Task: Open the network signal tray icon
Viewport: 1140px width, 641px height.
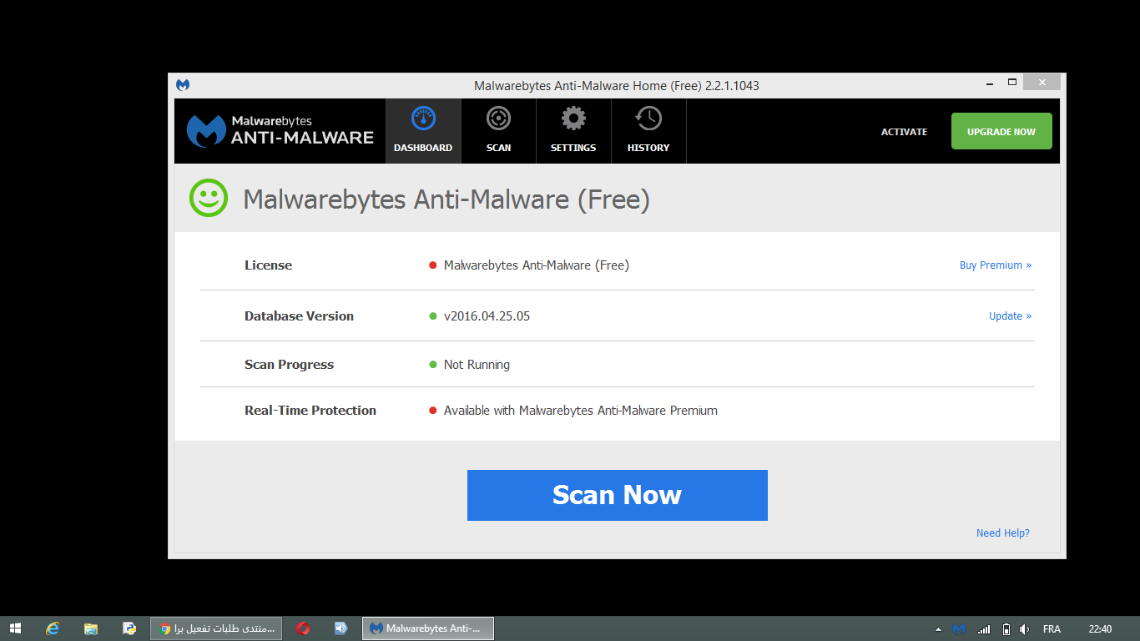Action: click(x=984, y=629)
